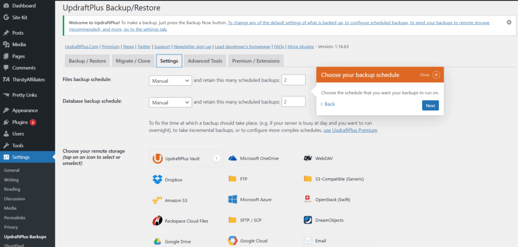
Task: Open Discussion settings submenu item
Action: pos(14,199)
